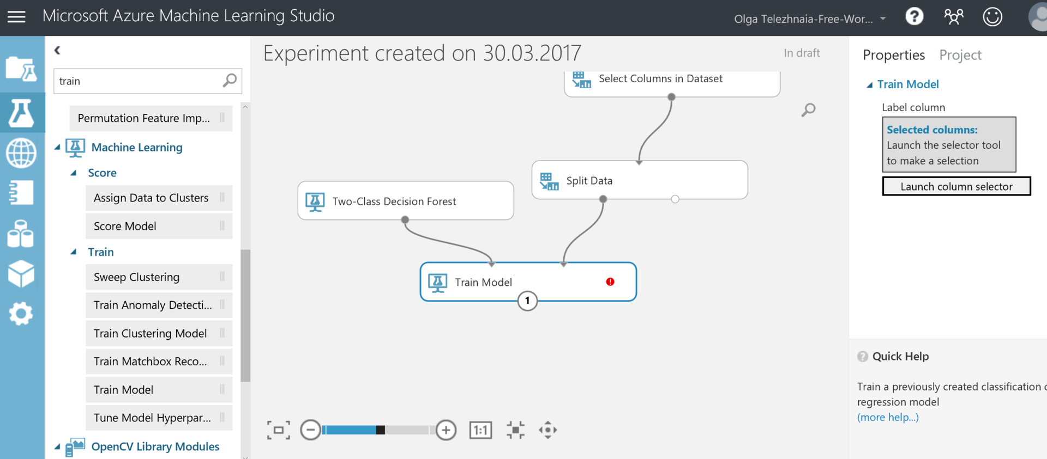The height and width of the screenshot is (459, 1047).
Task: Click the zoom in plus button
Action: click(x=446, y=430)
